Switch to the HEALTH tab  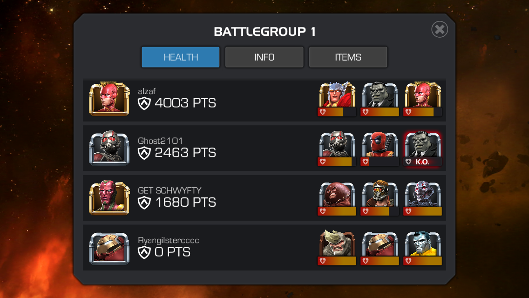pyautogui.click(x=181, y=57)
